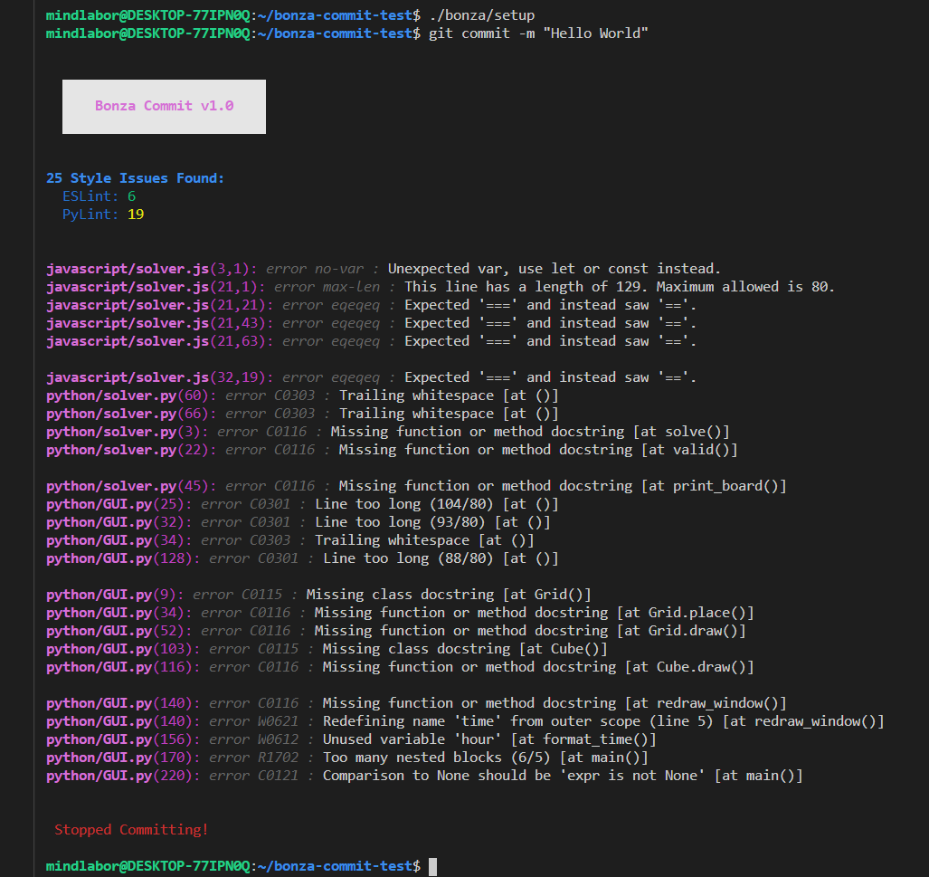Viewport: 929px width, 877px height.
Task: Click the git commit -m "Hello World" command
Action: click(x=538, y=33)
